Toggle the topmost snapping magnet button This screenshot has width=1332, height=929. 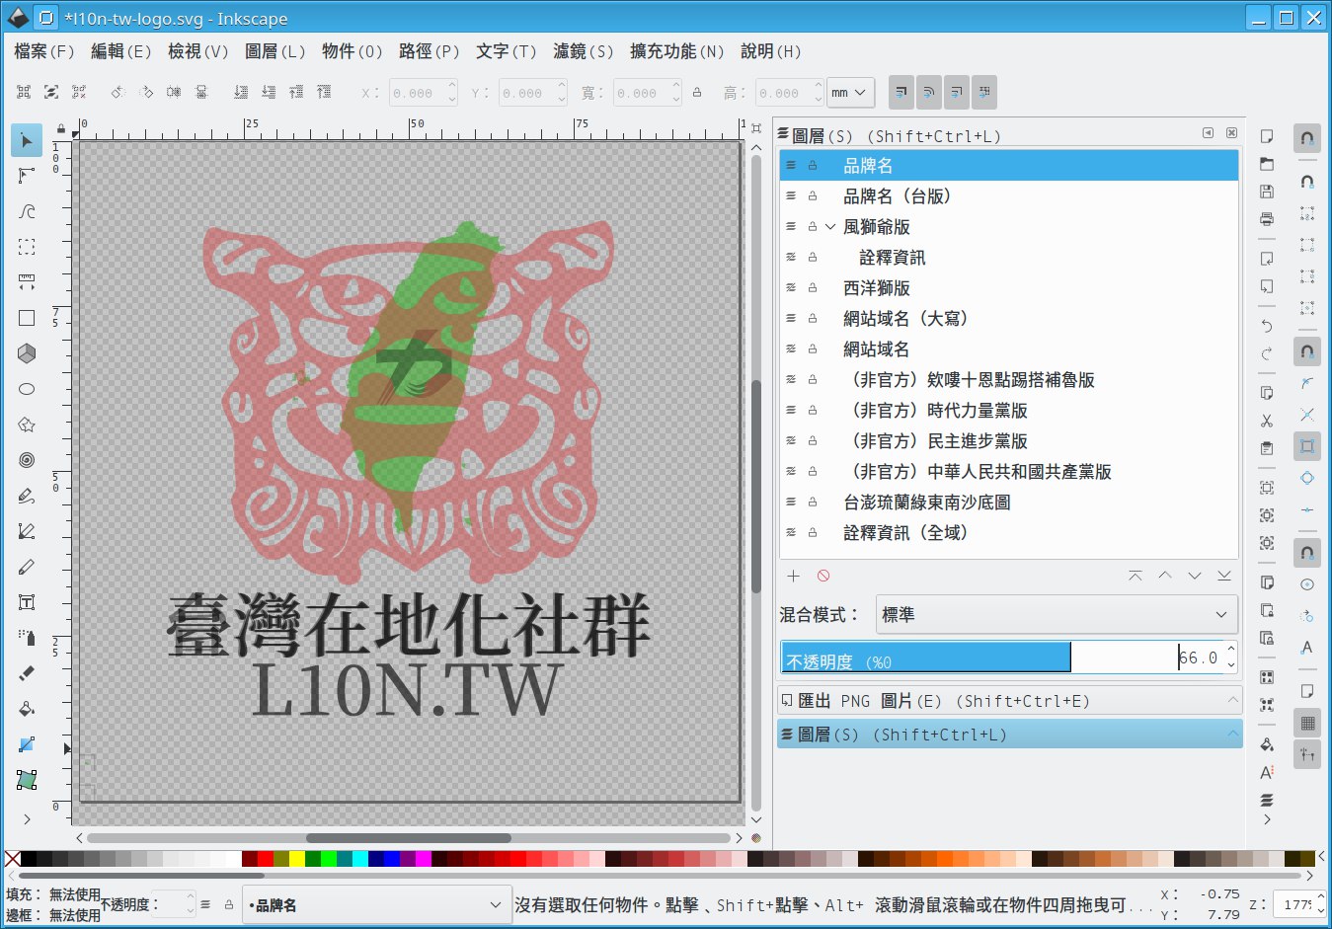pos(1307,139)
